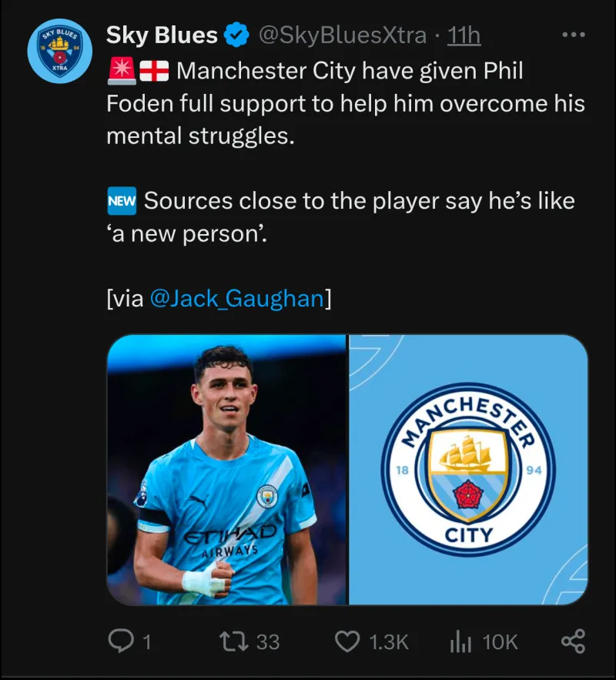Open the view analytics bar chart icon
The width and height of the screenshot is (616, 680).
(x=460, y=641)
